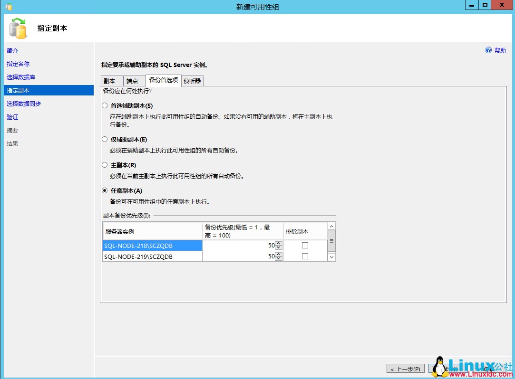Viewport: 515px width, 379px height.
Task: Open help via the blue question mark icon
Action: [489, 50]
